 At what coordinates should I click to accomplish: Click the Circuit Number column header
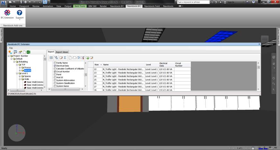(x=182, y=65)
